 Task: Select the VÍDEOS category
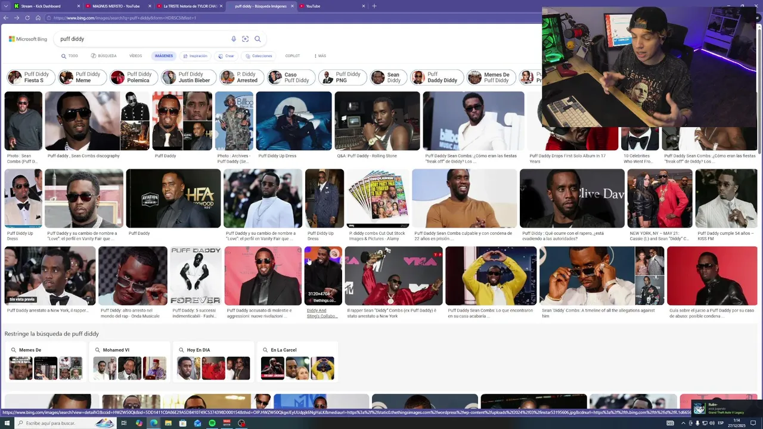click(x=136, y=56)
